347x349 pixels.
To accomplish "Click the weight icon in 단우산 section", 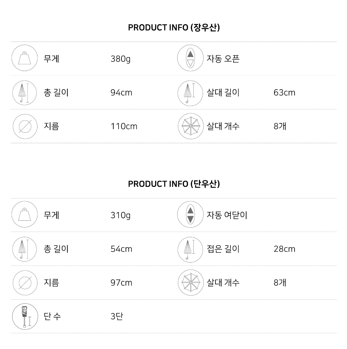I will (25, 214).
